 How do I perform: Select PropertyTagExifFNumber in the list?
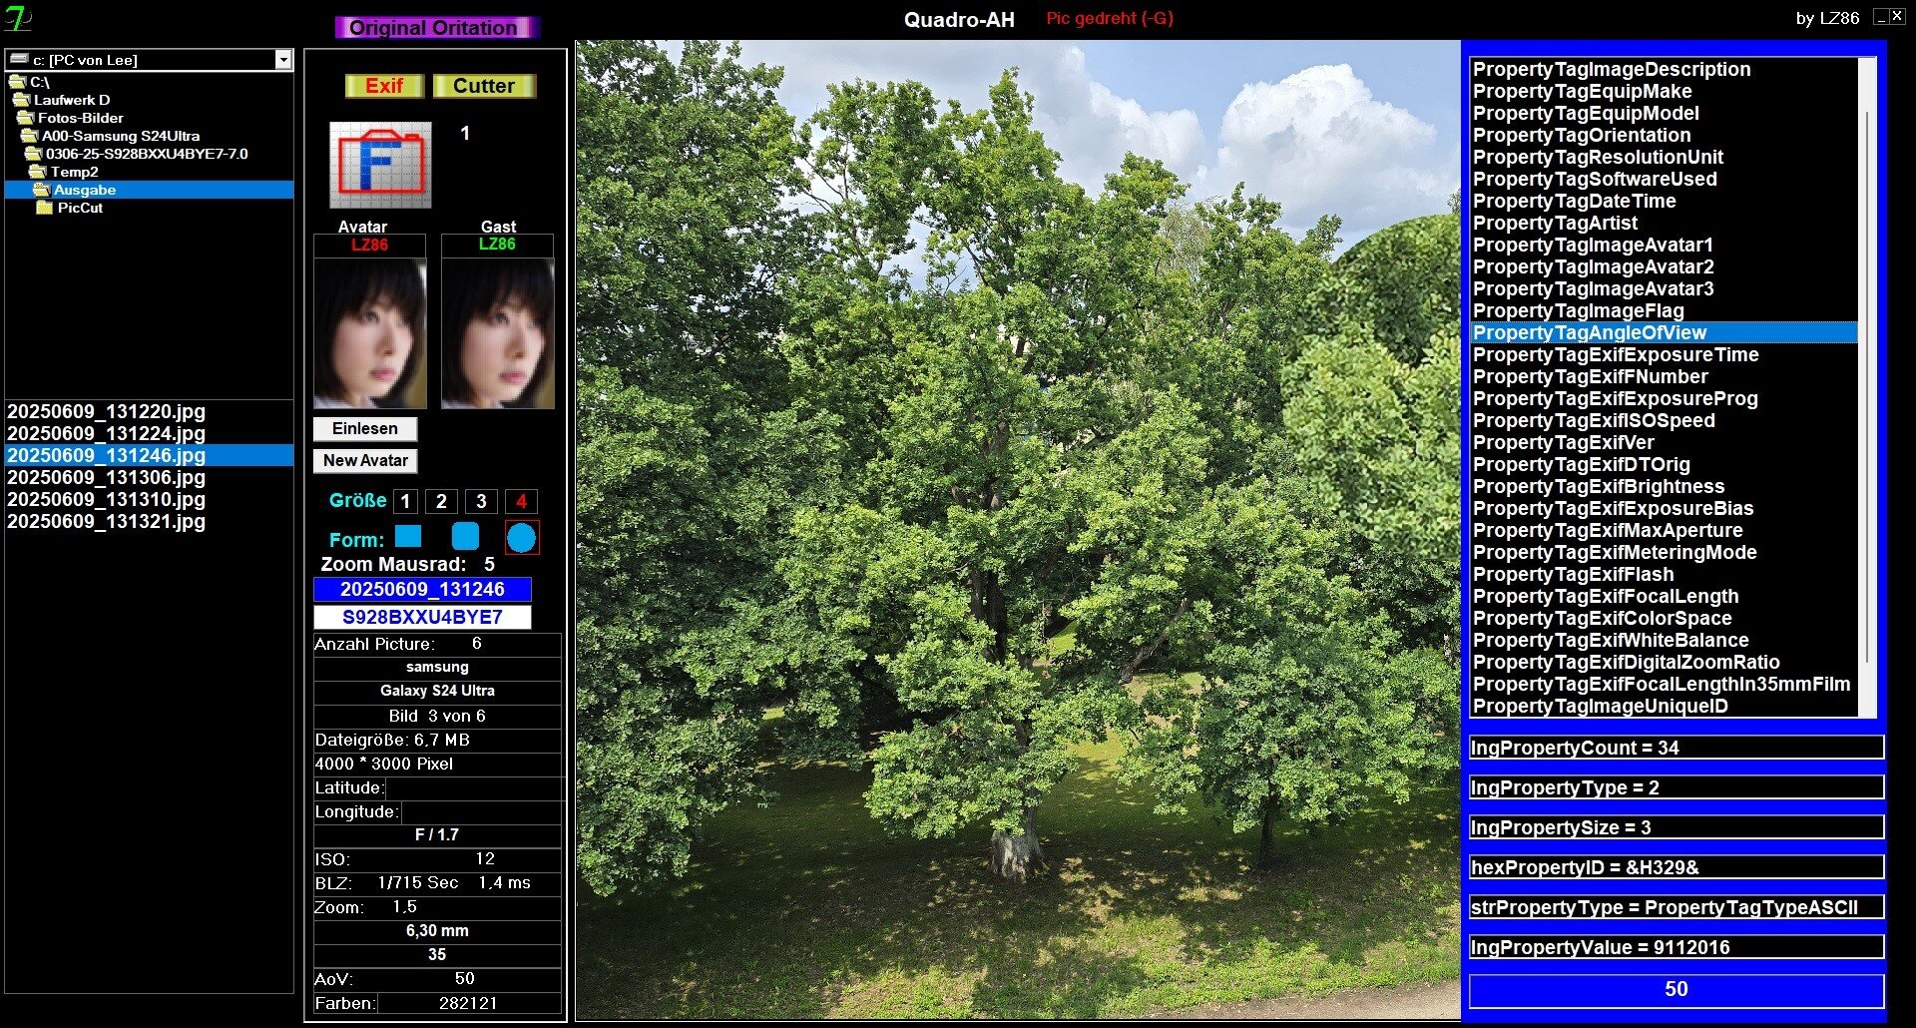(x=1590, y=376)
